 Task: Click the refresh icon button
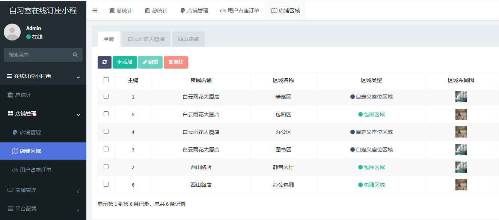point(104,62)
